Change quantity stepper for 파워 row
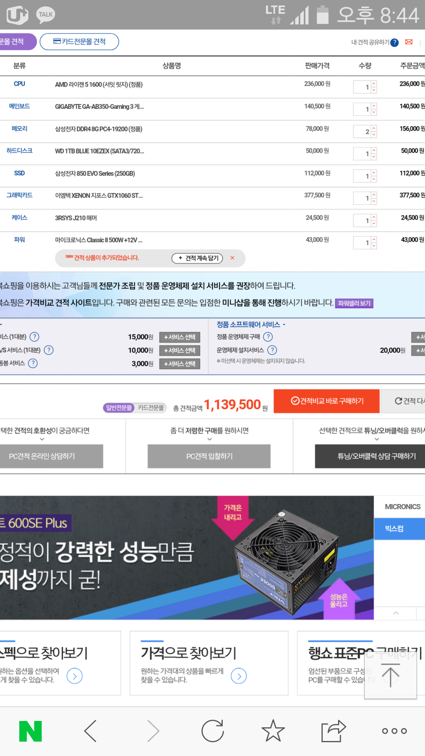This screenshot has width=425, height=756. click(374, 243)
